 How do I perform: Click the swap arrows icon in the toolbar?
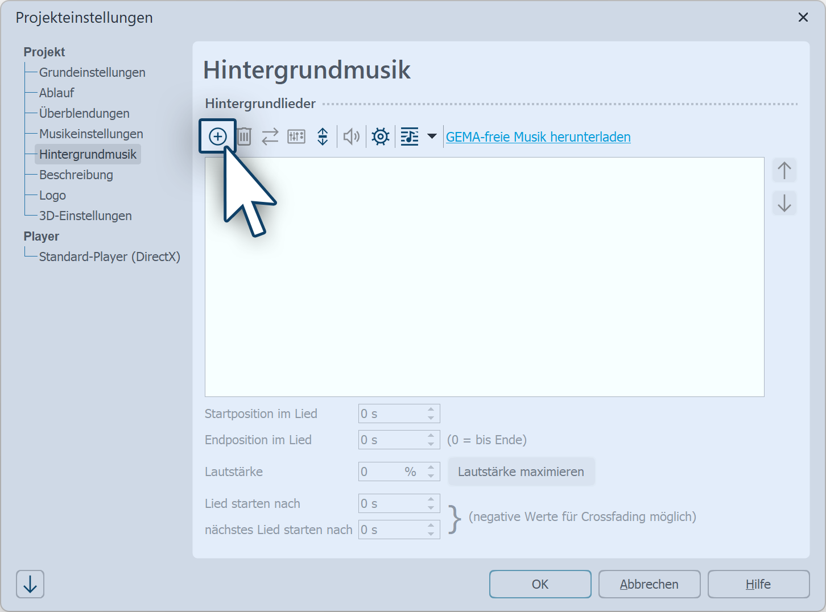click(x=270, y=136)
